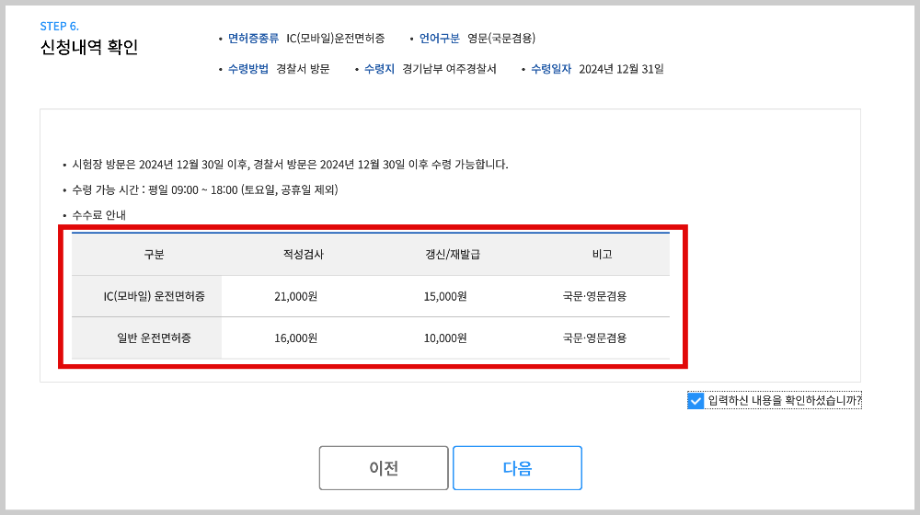Click the 다음 button
The width and height of the screenshot is (920, 515).
click(x=517, y=467)
